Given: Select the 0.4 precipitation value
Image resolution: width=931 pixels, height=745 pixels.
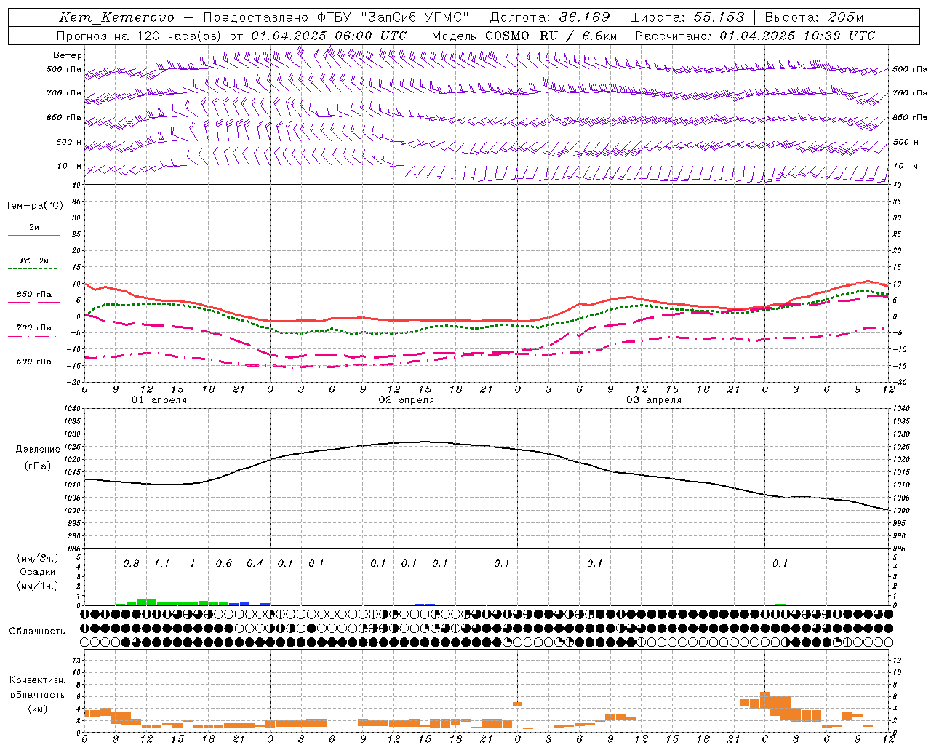Looking at the screenshot, I should 255,564.
